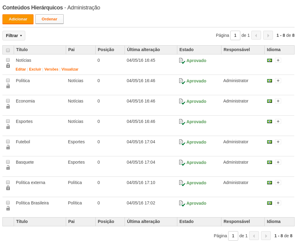The height and width of the screenshot is (247, 297).
Task: Click the page number field at bottom
Action: [233, 236]
